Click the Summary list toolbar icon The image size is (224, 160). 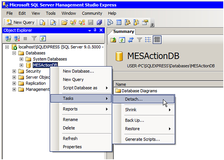[119, 22]
